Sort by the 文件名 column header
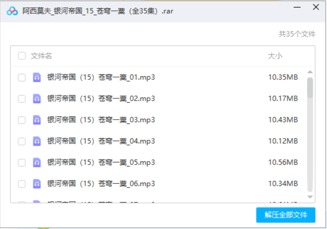 click(x=42, y=56)
